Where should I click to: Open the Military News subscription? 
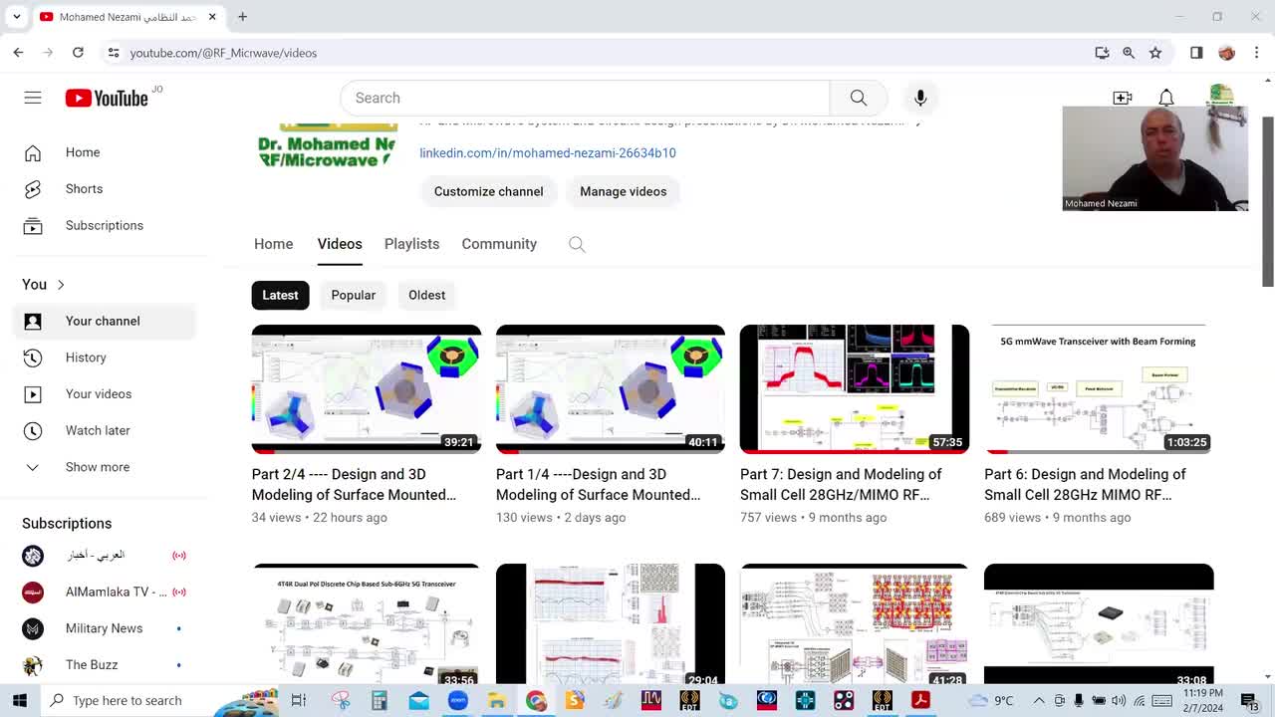click(x=105, y=628)
